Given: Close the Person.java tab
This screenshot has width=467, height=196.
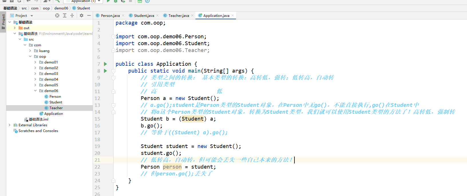Looking at the screenshot, I should pos(123,15).
